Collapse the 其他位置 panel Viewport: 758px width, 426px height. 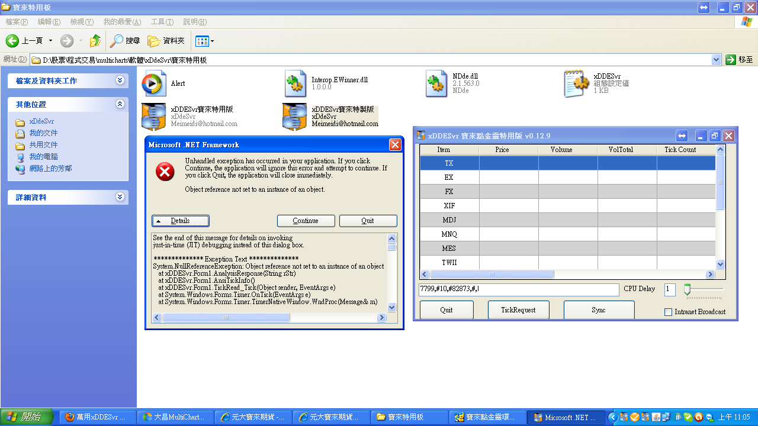[x=120, y=104]
